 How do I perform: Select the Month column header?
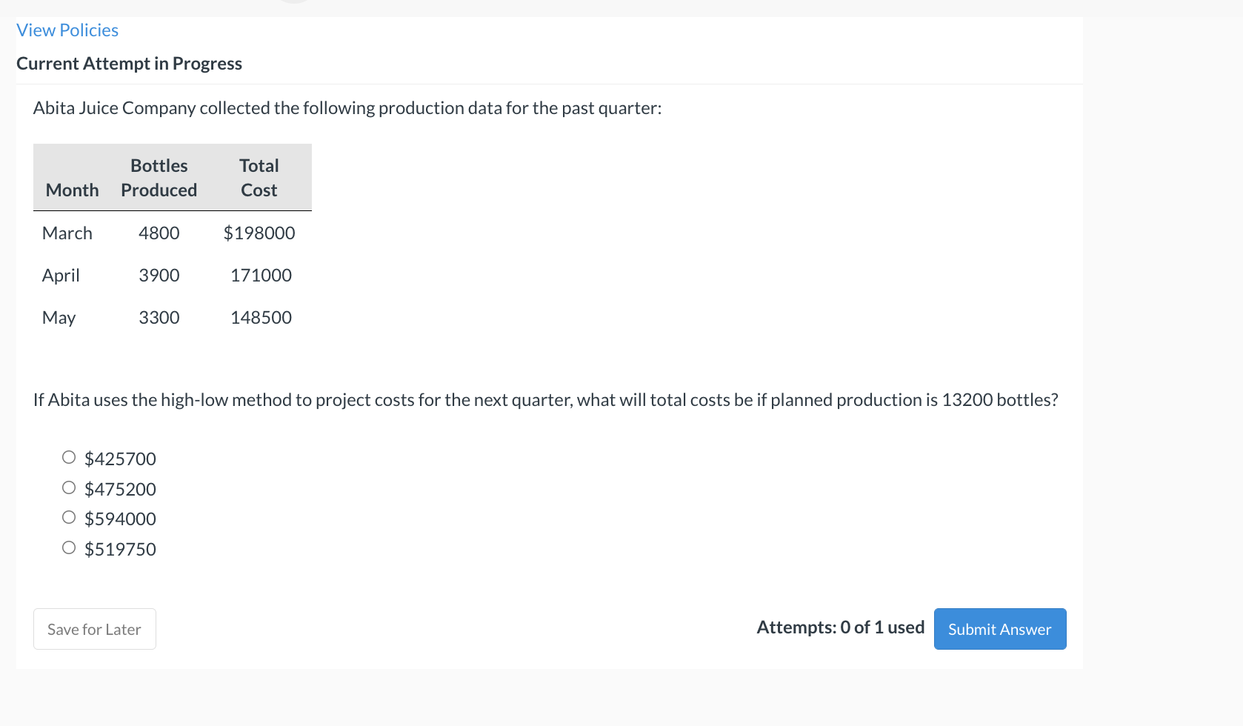tap(72, 189)
